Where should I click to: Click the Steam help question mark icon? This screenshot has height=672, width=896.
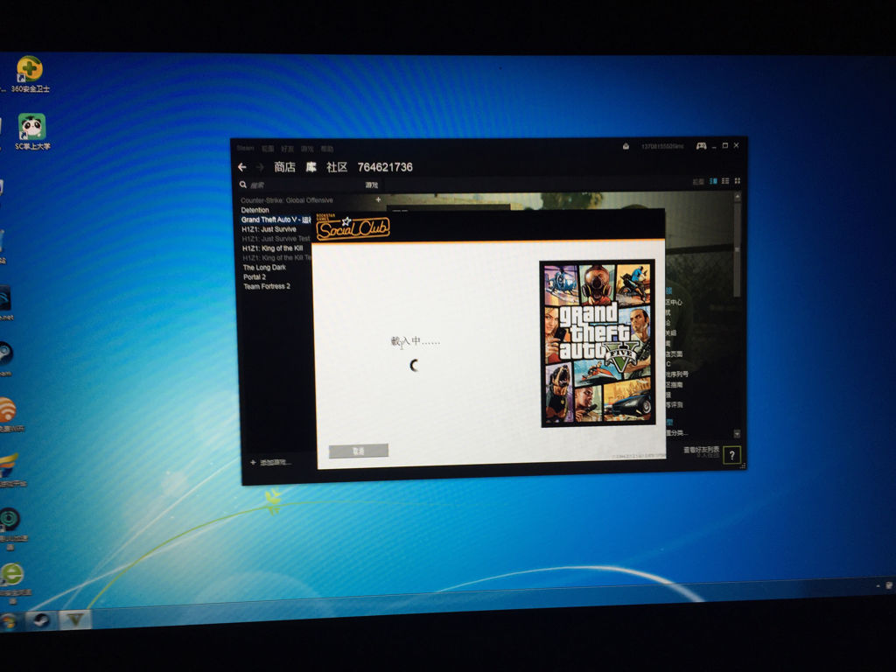(732, 455)
